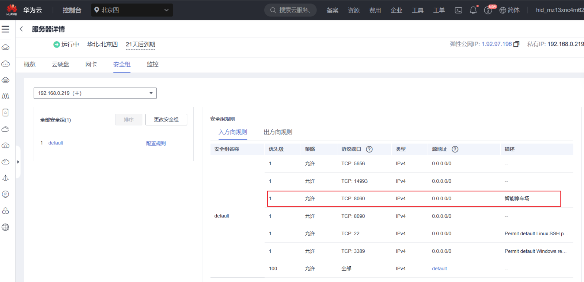Click the Permit default Windows description
Screen dimensions: 584x282
536,251
